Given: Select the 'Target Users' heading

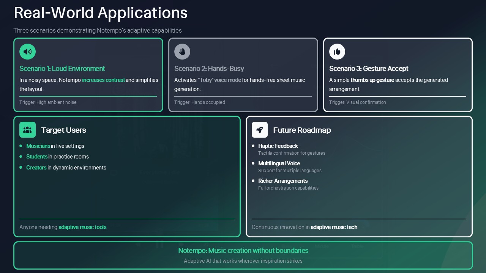Looking at the screenshot, I should coord(63,130).
